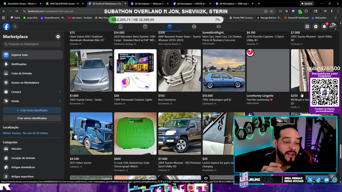
Task: Open Notificações in Marketplace sidebar
Action: pyautogui.click(x=32, y=64)
